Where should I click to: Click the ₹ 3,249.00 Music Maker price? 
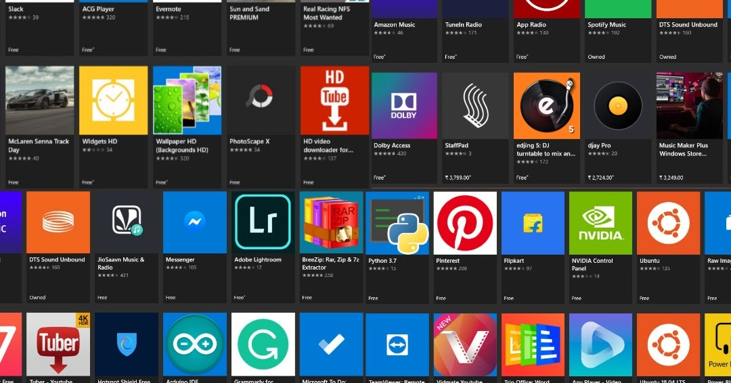click(671, 178)
